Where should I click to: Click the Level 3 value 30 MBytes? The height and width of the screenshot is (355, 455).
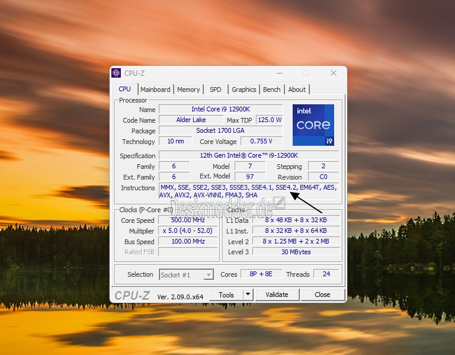(x=296, y=252)
